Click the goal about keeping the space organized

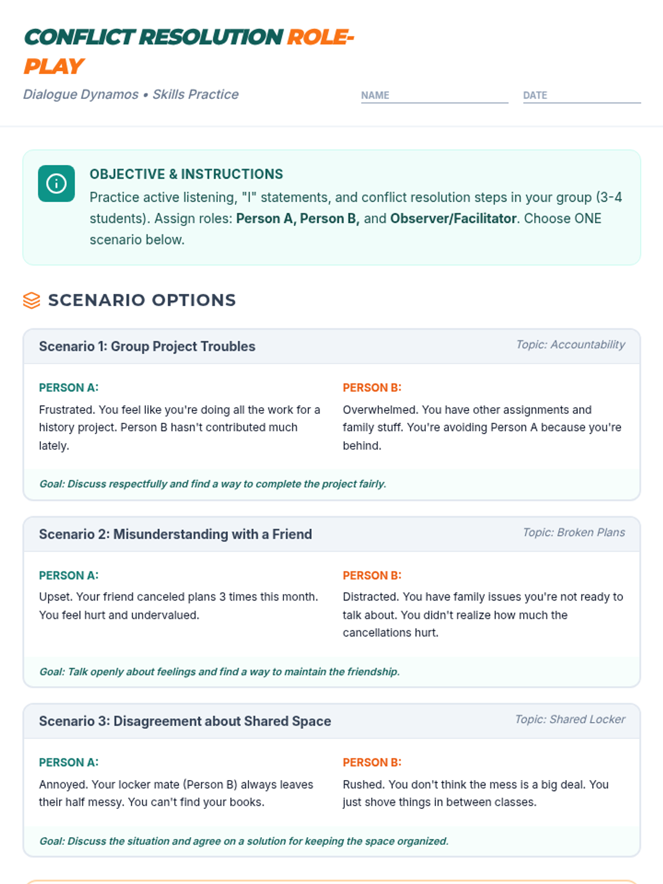tap(244, 841)
